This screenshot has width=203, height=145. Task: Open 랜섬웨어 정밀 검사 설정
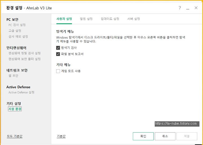[x=25, y=53]
